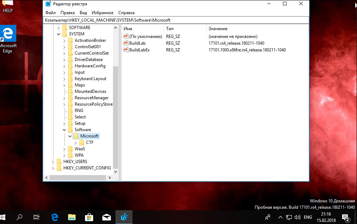Click the tree horizontal scroll left arrow
This screenshot has height=224, width=357.
(x=46, y=178)
